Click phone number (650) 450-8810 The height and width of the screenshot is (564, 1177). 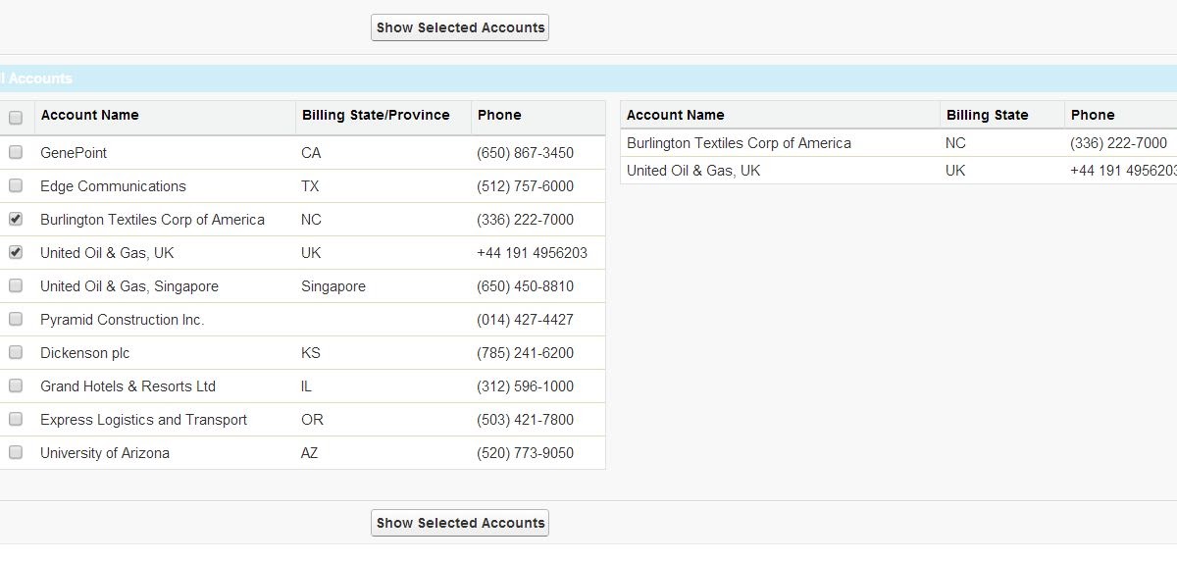tap(526, 286)
